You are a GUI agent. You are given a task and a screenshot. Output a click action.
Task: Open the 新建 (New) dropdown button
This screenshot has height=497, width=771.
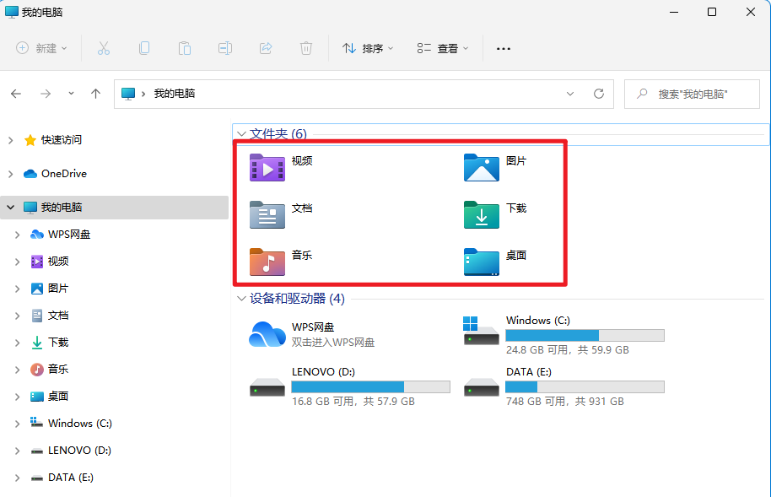(x=41, y=48)
